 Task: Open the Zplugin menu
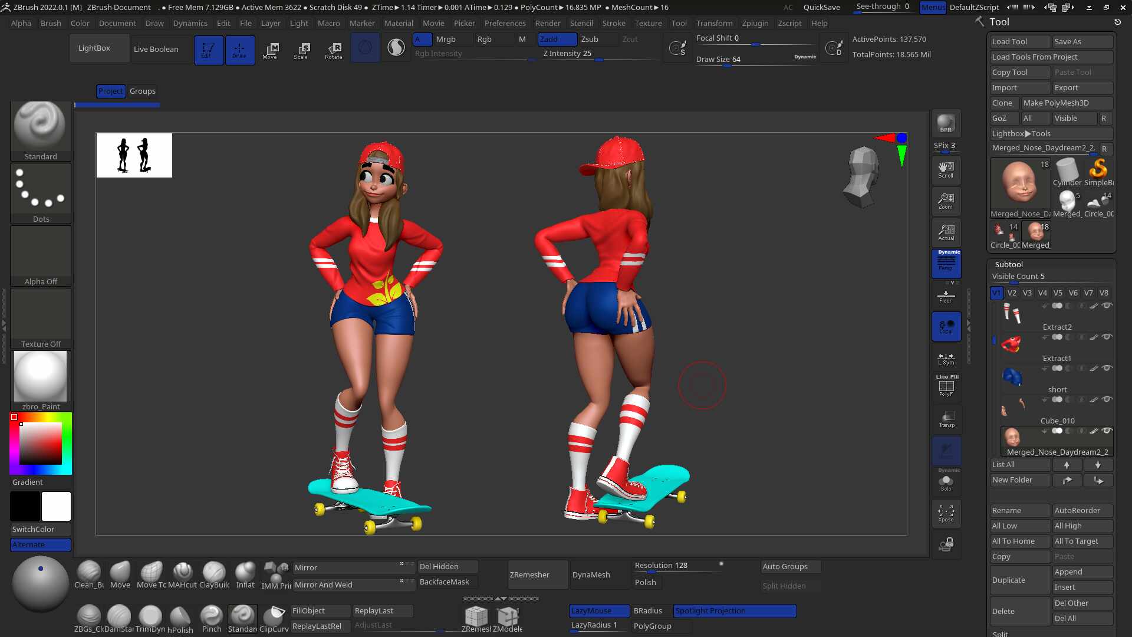(x=755, y=23)
